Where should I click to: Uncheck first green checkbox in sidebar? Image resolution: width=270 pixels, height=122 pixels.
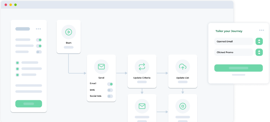(x=17, y=63)
